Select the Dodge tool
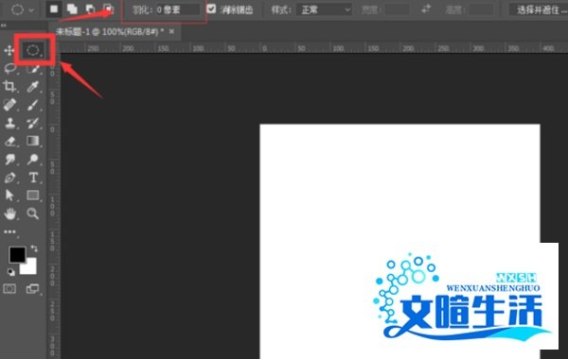568x359 pixels. pyautogui.click(x=33, y=159)
